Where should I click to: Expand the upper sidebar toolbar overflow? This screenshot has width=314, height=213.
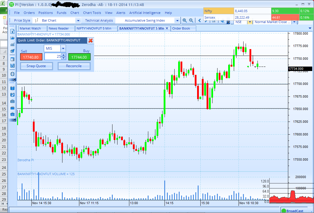(15, 80)
